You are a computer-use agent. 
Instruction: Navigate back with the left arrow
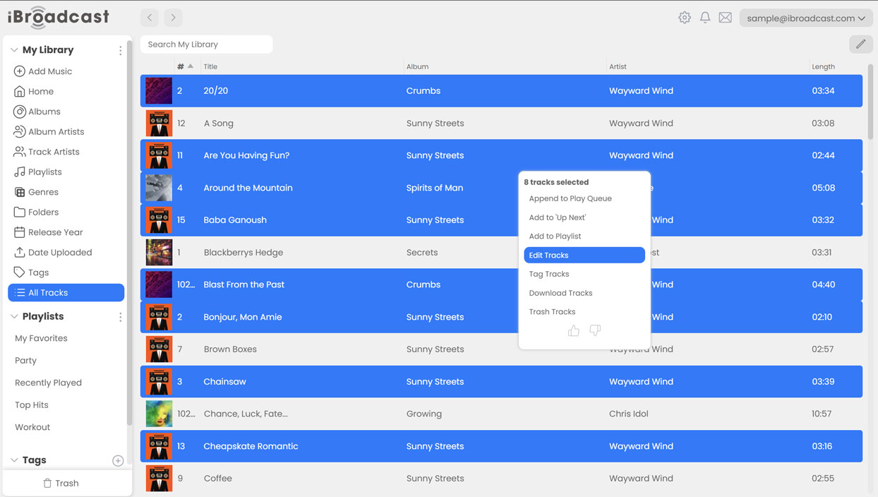[150, 18]
